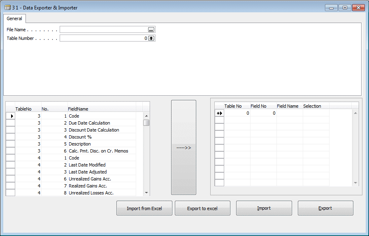The image size is (369, 236).
Task: Click the Selection column header
Action: click(x=316, y=106)
